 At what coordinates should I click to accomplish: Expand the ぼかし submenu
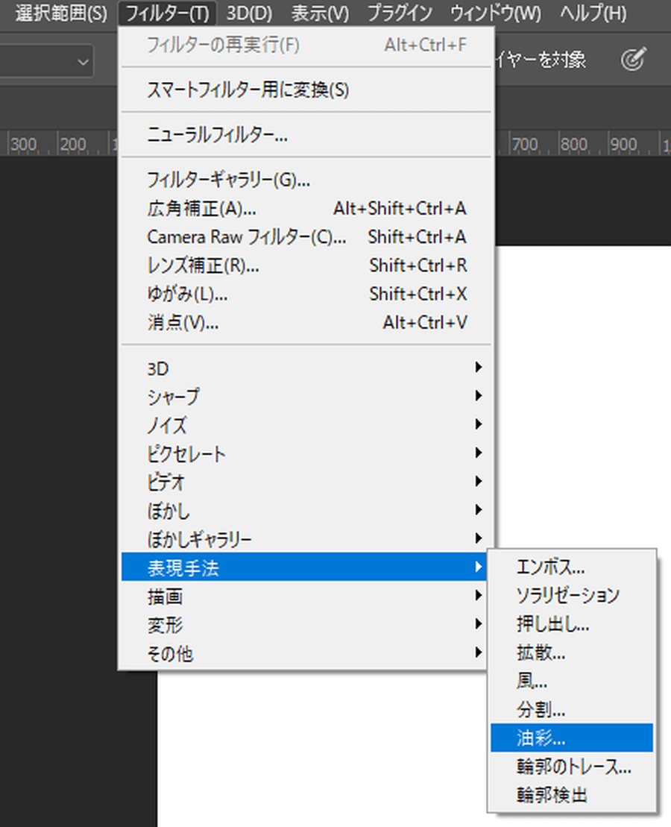pyautogui.click(x=306, y=511)
